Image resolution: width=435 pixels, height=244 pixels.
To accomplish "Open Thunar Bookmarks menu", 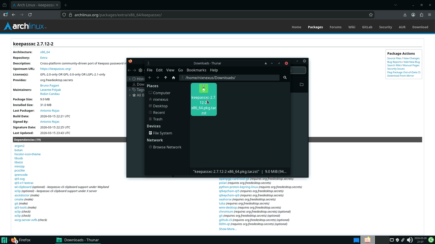I will pos(196,70).
